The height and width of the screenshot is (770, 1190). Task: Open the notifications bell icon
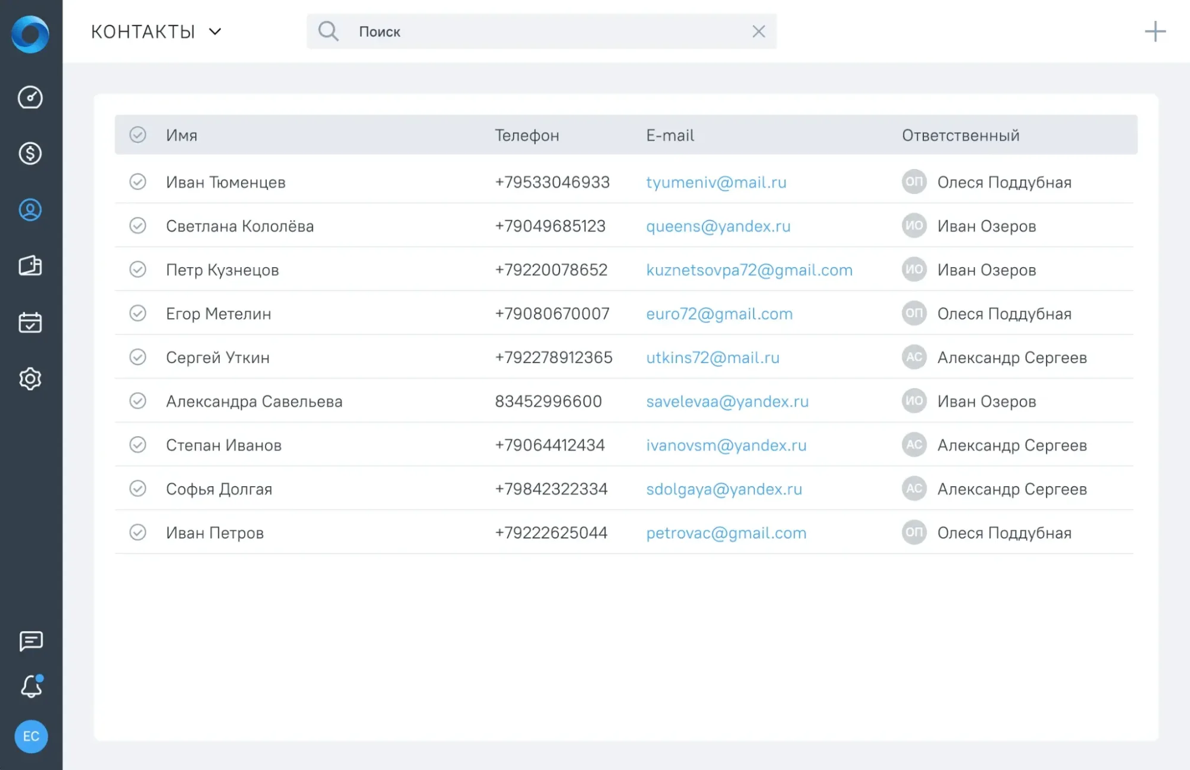[32, 686]
